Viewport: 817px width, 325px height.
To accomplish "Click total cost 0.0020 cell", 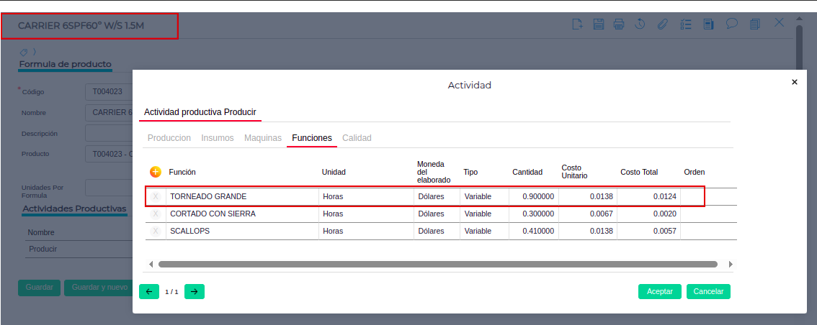I will coord(648,214).
